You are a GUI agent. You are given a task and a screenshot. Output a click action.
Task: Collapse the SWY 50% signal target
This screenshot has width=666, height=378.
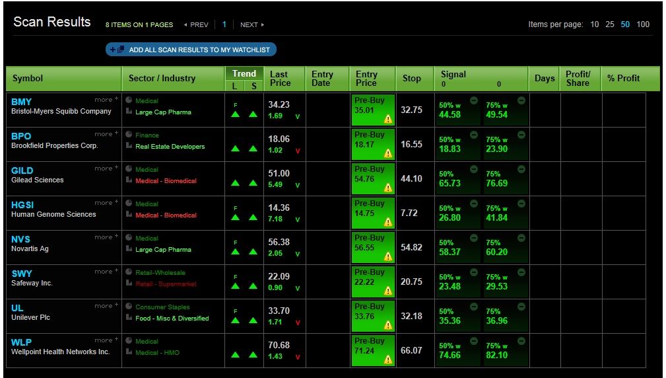[473, 272]
